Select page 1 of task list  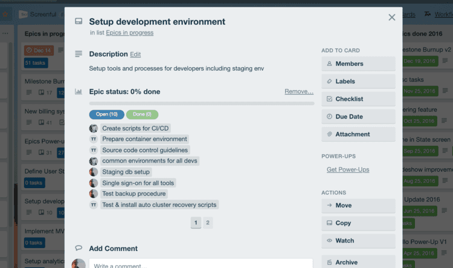click(196, 223)
